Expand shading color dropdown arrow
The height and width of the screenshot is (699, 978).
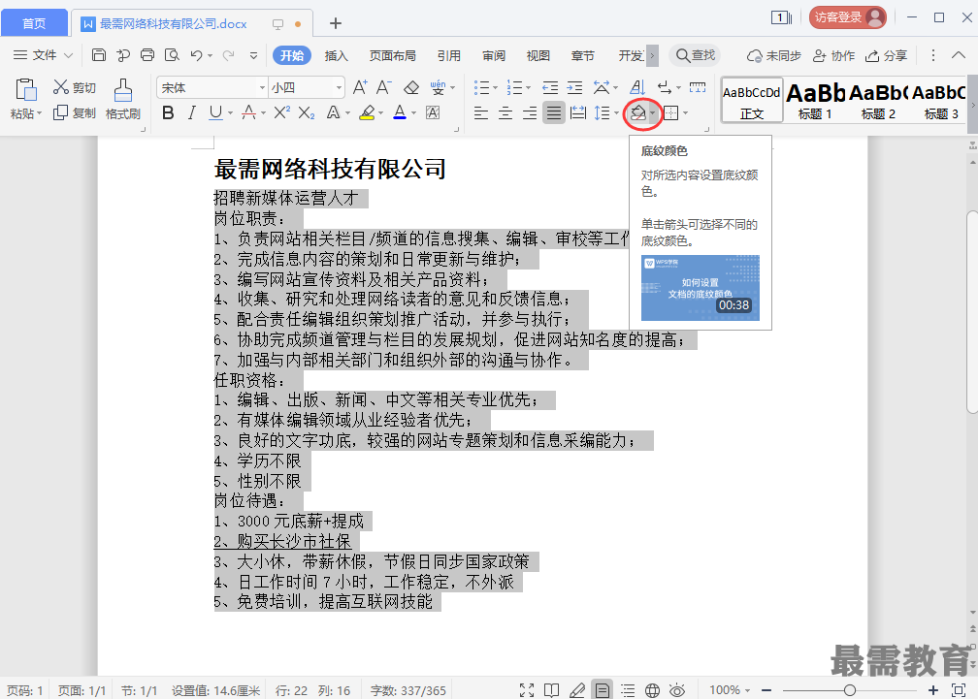(x=652, y=113)
